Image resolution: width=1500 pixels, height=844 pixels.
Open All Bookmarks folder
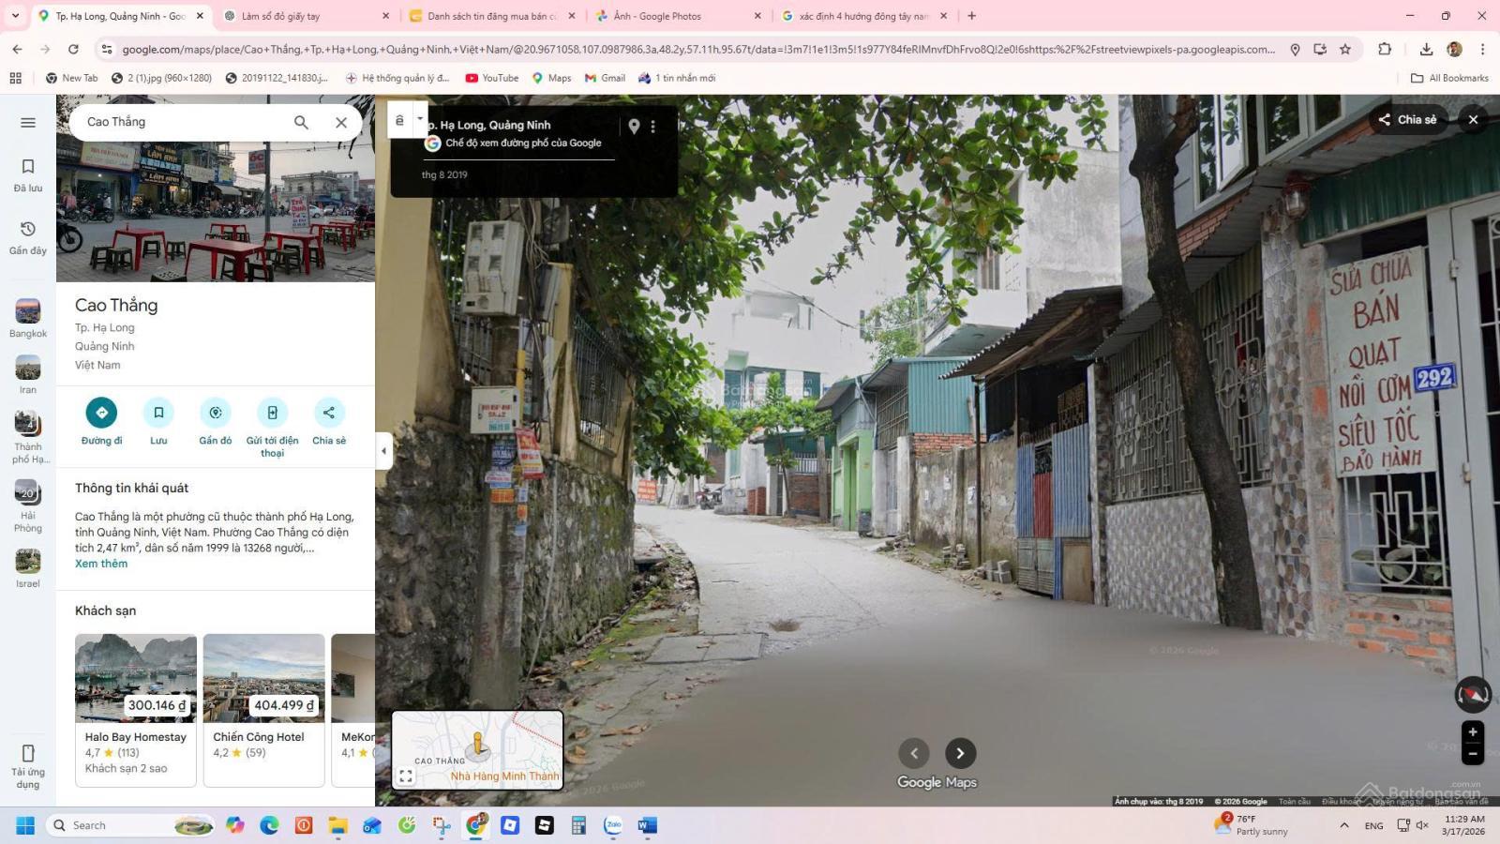1449,78
